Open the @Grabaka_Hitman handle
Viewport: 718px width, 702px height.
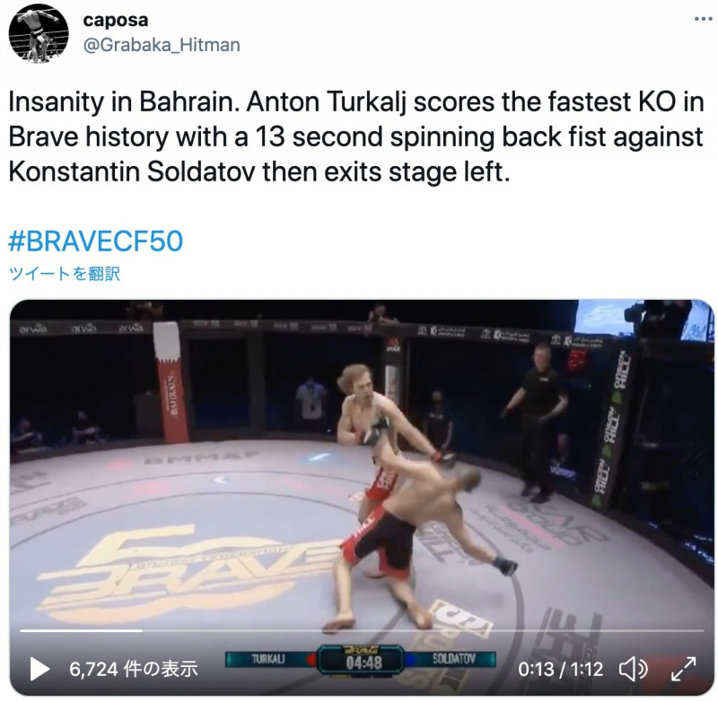click(x=162, y=45)
